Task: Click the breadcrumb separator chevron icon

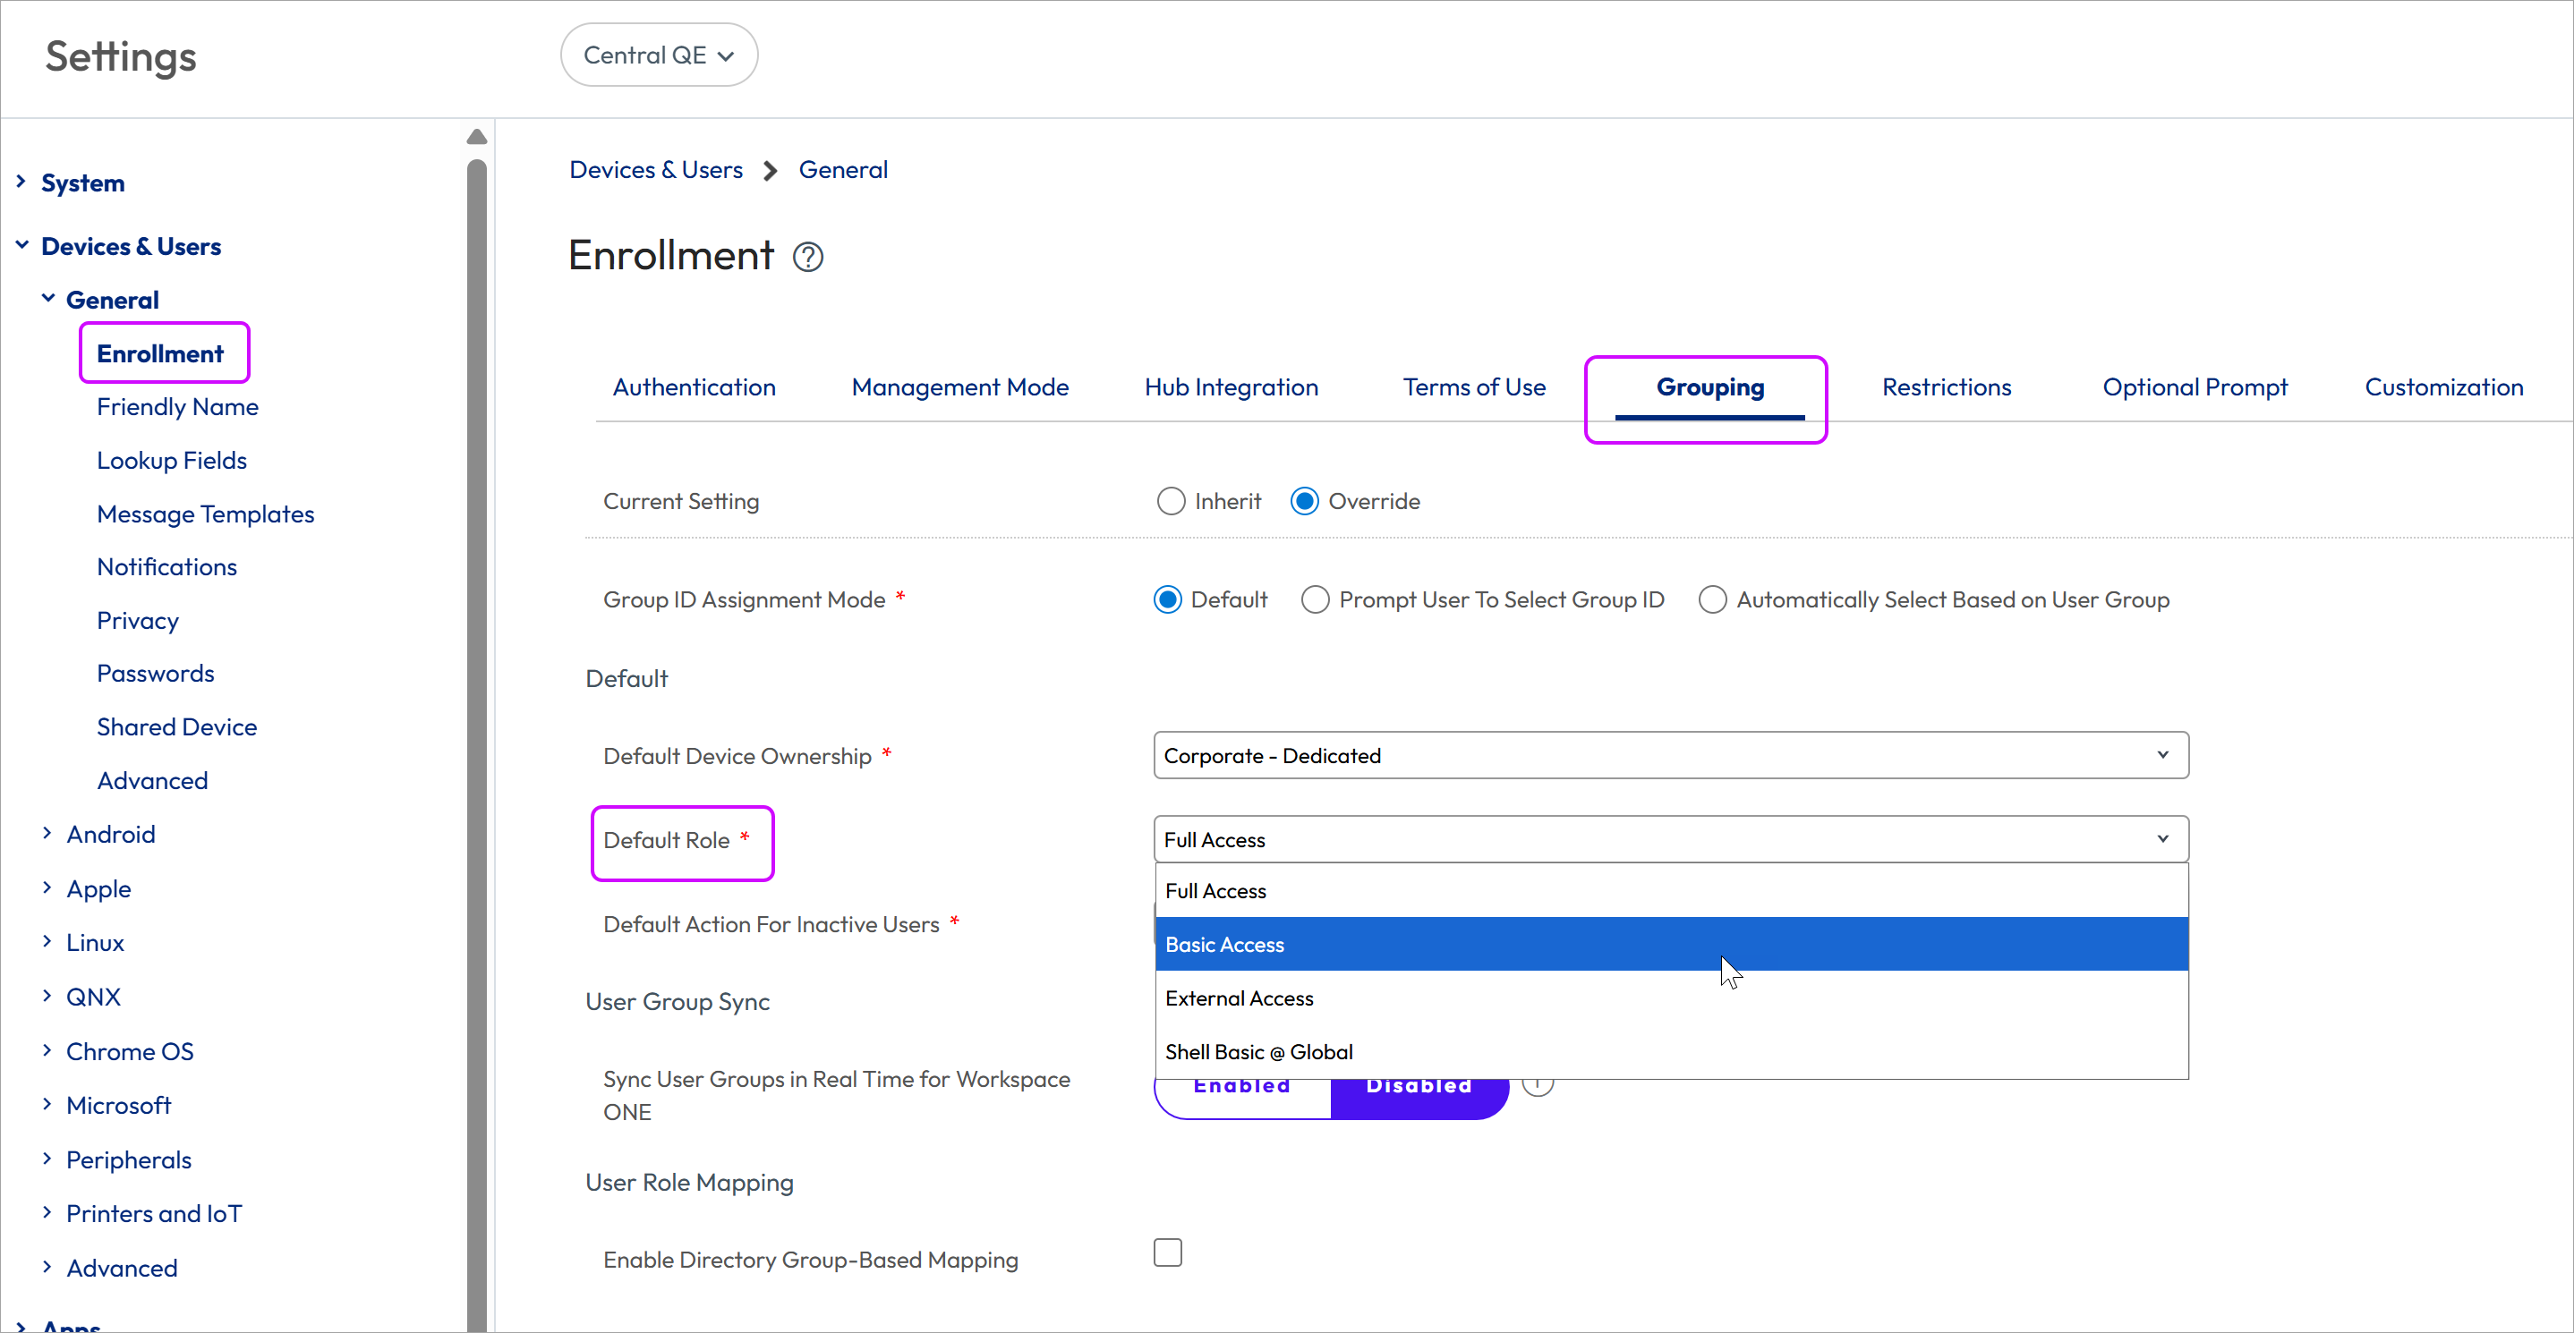Action: (x=771, y=171)
